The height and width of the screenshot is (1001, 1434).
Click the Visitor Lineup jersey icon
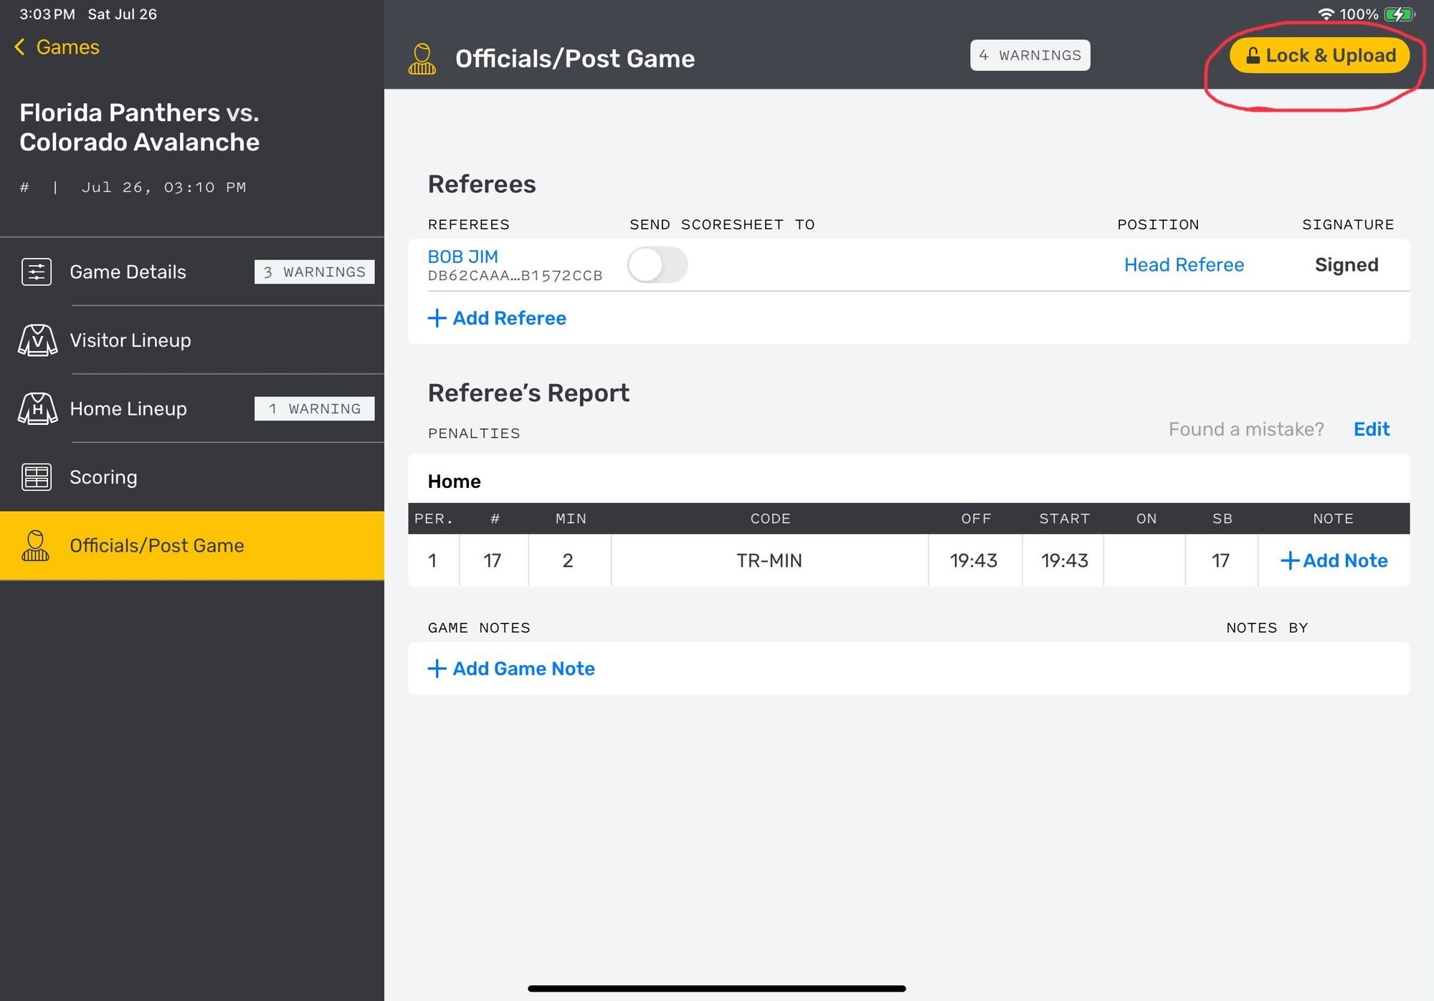(x=37, y=340)
